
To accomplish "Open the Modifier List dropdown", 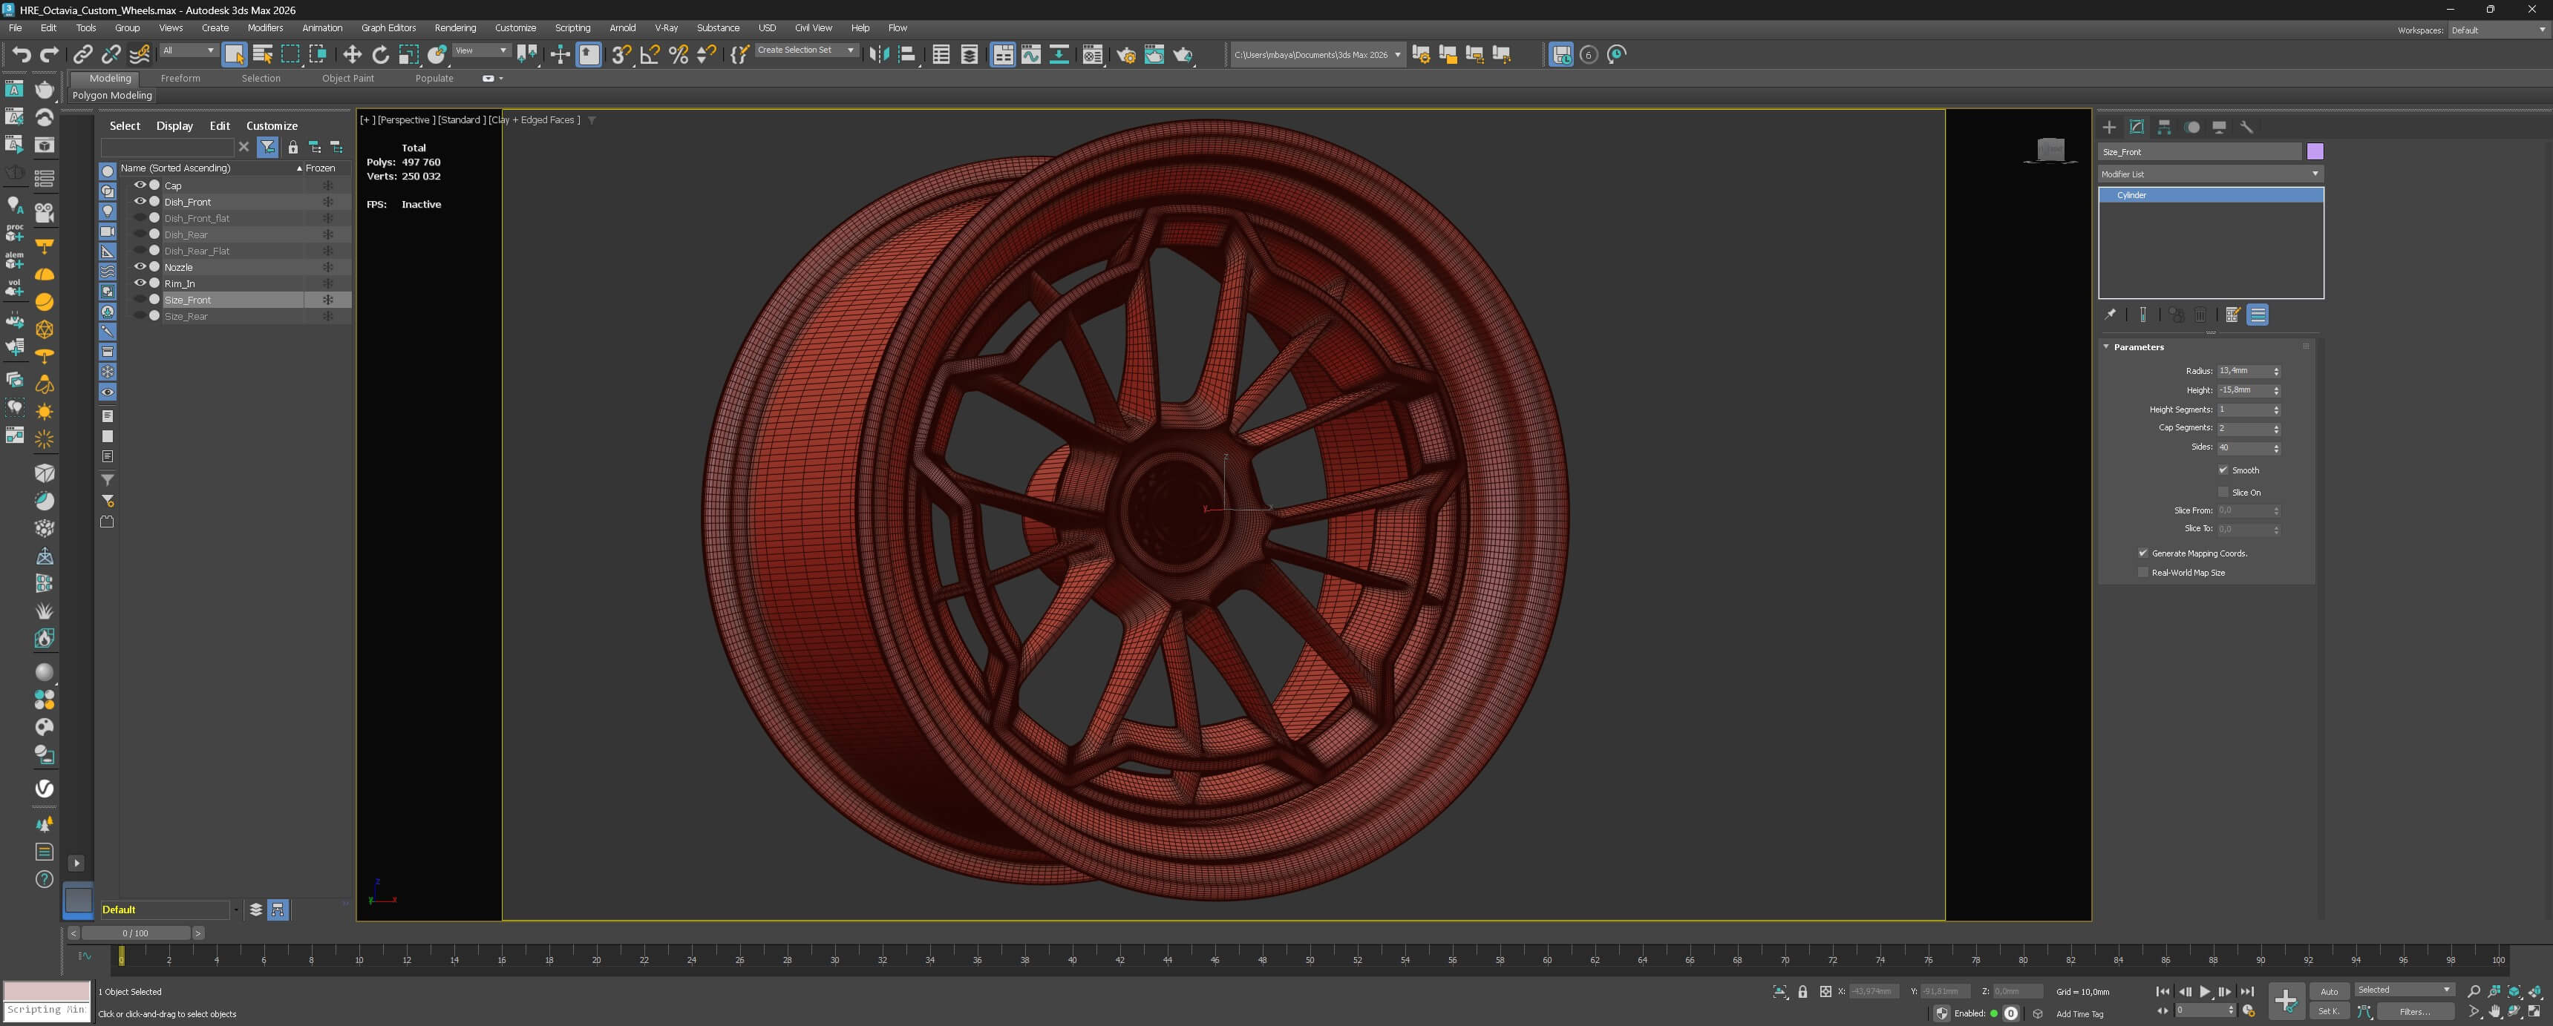I will pos(2210,174).
